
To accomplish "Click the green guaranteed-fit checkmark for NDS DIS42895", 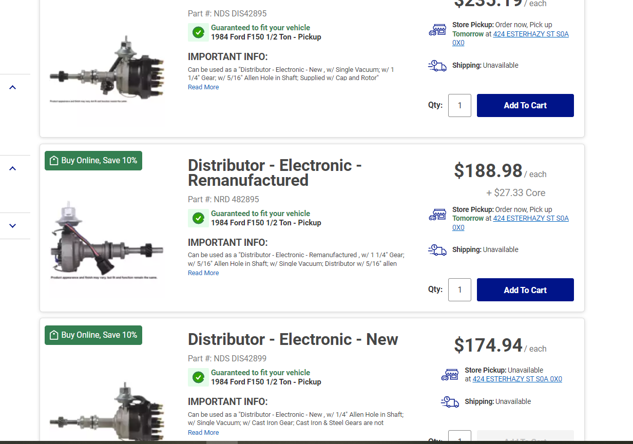I will (199, 32).
